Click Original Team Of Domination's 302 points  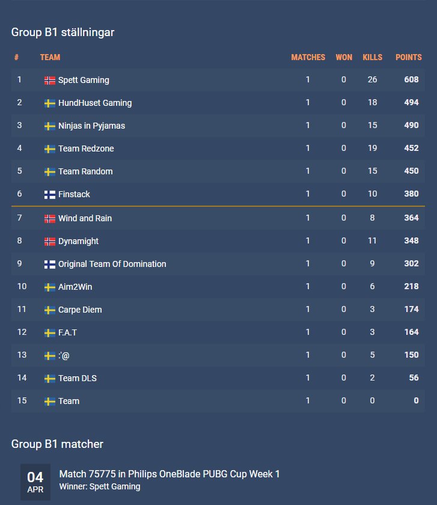click(x=412, y=263)
